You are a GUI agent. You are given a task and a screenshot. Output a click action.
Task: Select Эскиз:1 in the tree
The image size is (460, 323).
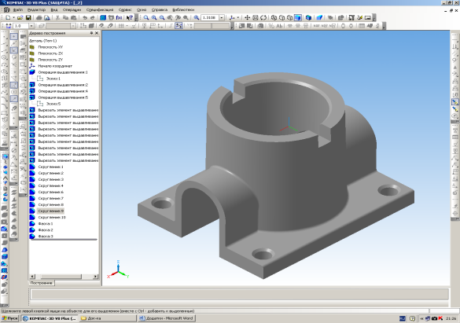pos(53,79)
